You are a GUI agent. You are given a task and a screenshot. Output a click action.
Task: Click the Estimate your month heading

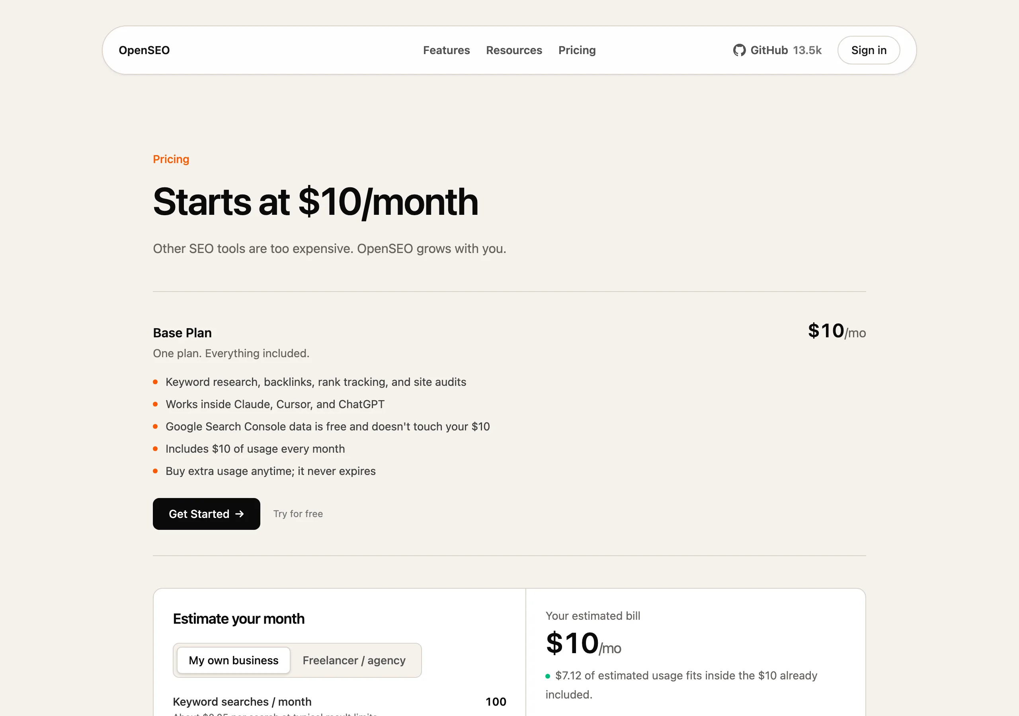(239, 619)
